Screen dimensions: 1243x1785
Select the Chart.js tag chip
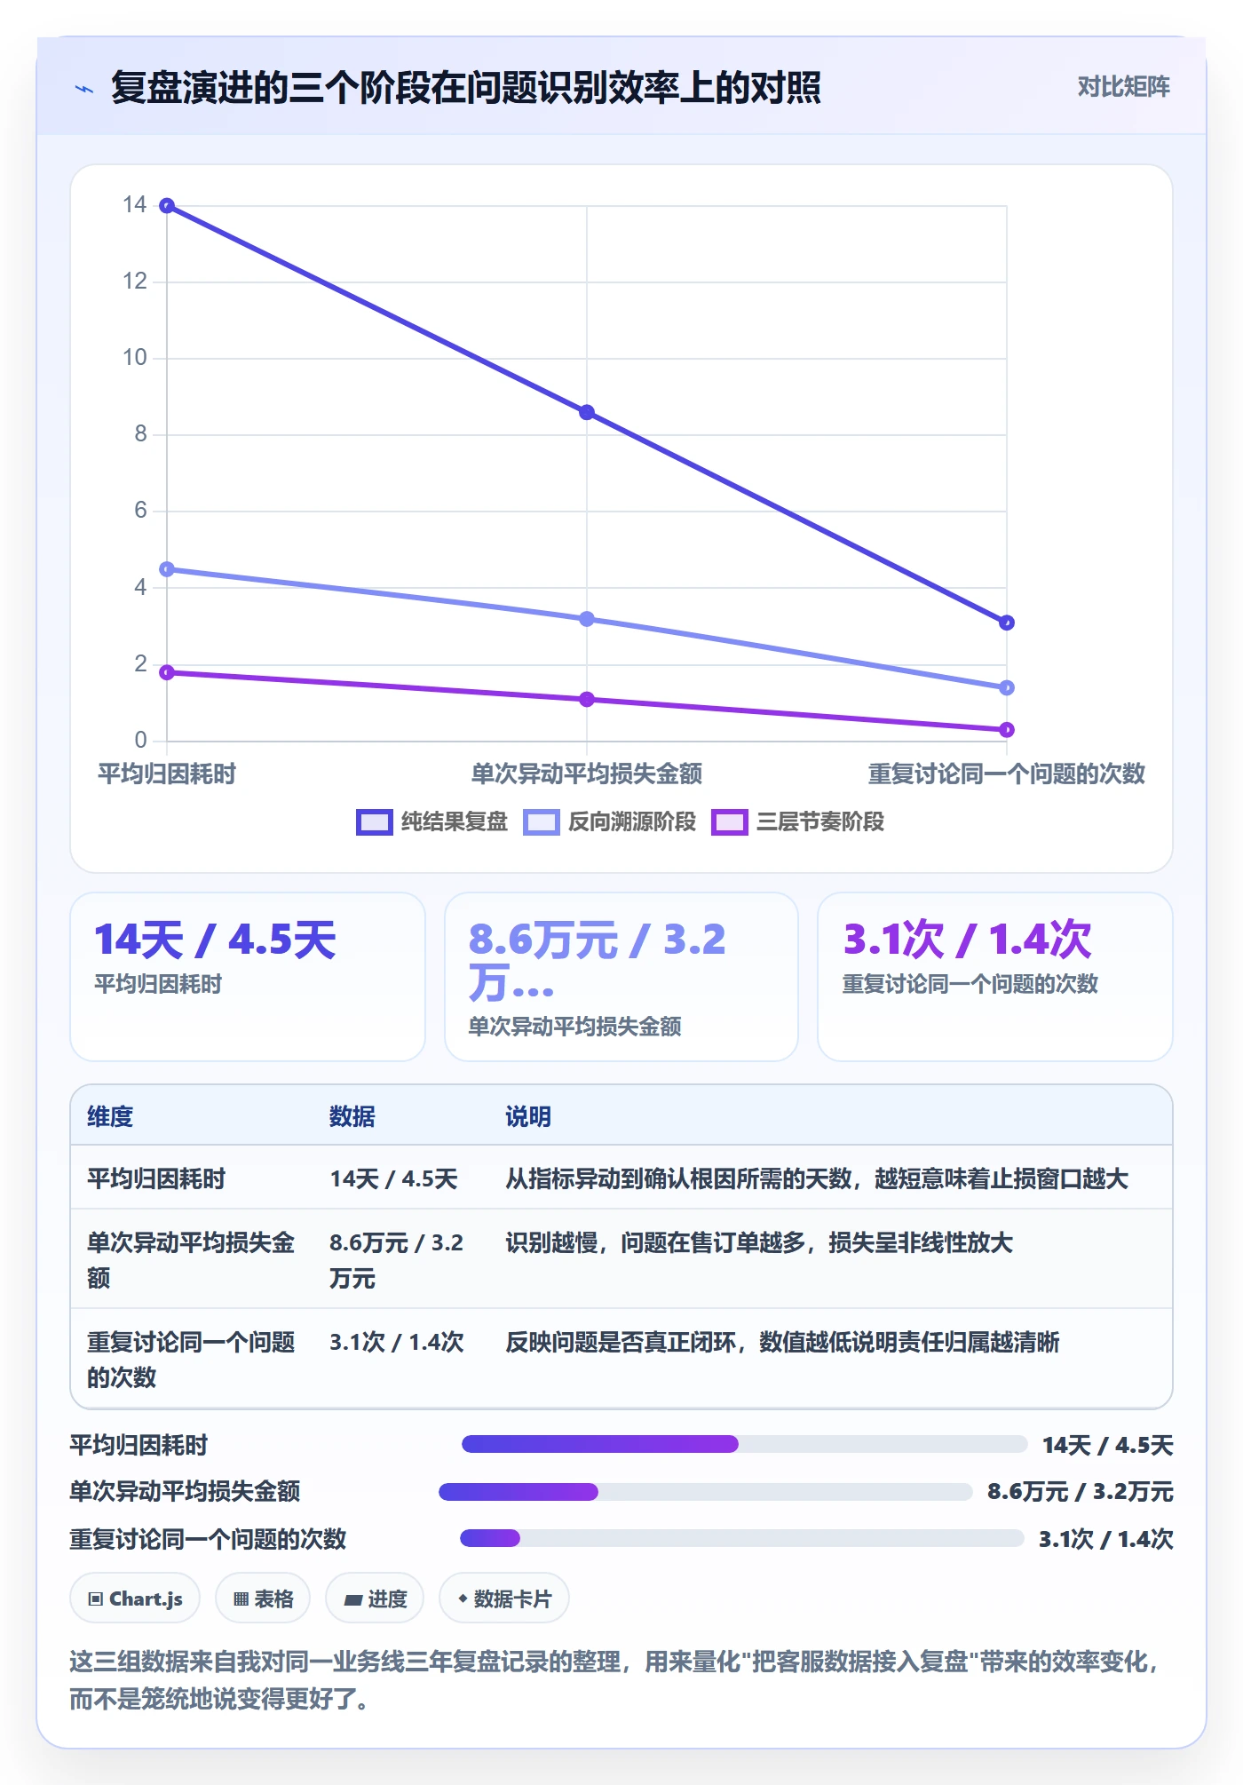tap(135, 1599)
